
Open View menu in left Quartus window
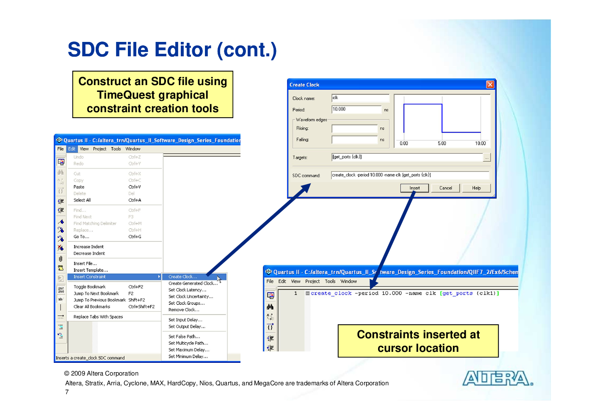coord(84,149)
